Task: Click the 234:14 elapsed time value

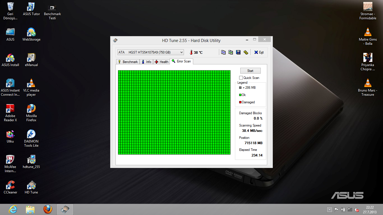Action: pos(257,155)
